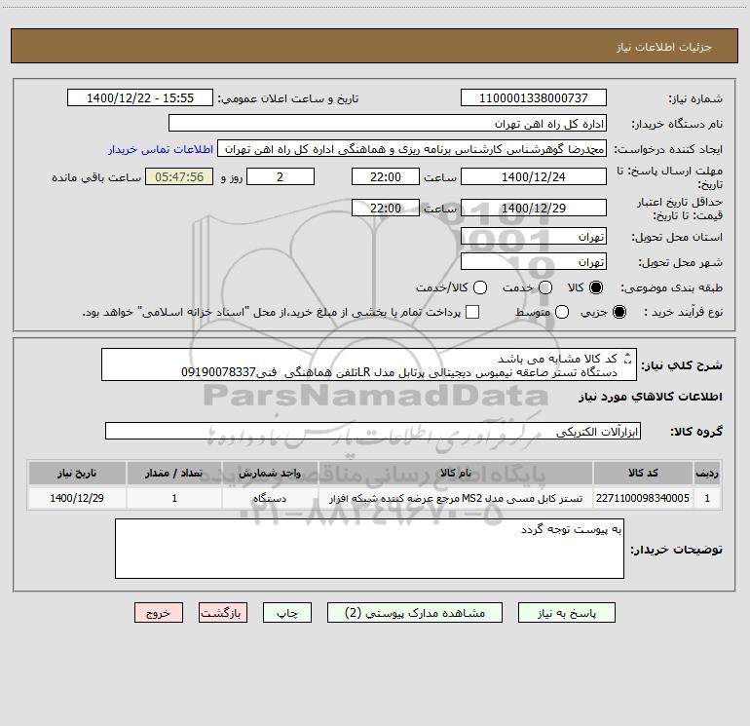Select the خدمت radio button
Viewport: 750px width, 726px height.
[545, 287]
